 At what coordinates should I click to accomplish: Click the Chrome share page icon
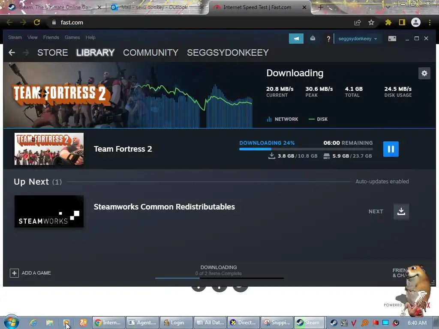click(x=358, y=22)
